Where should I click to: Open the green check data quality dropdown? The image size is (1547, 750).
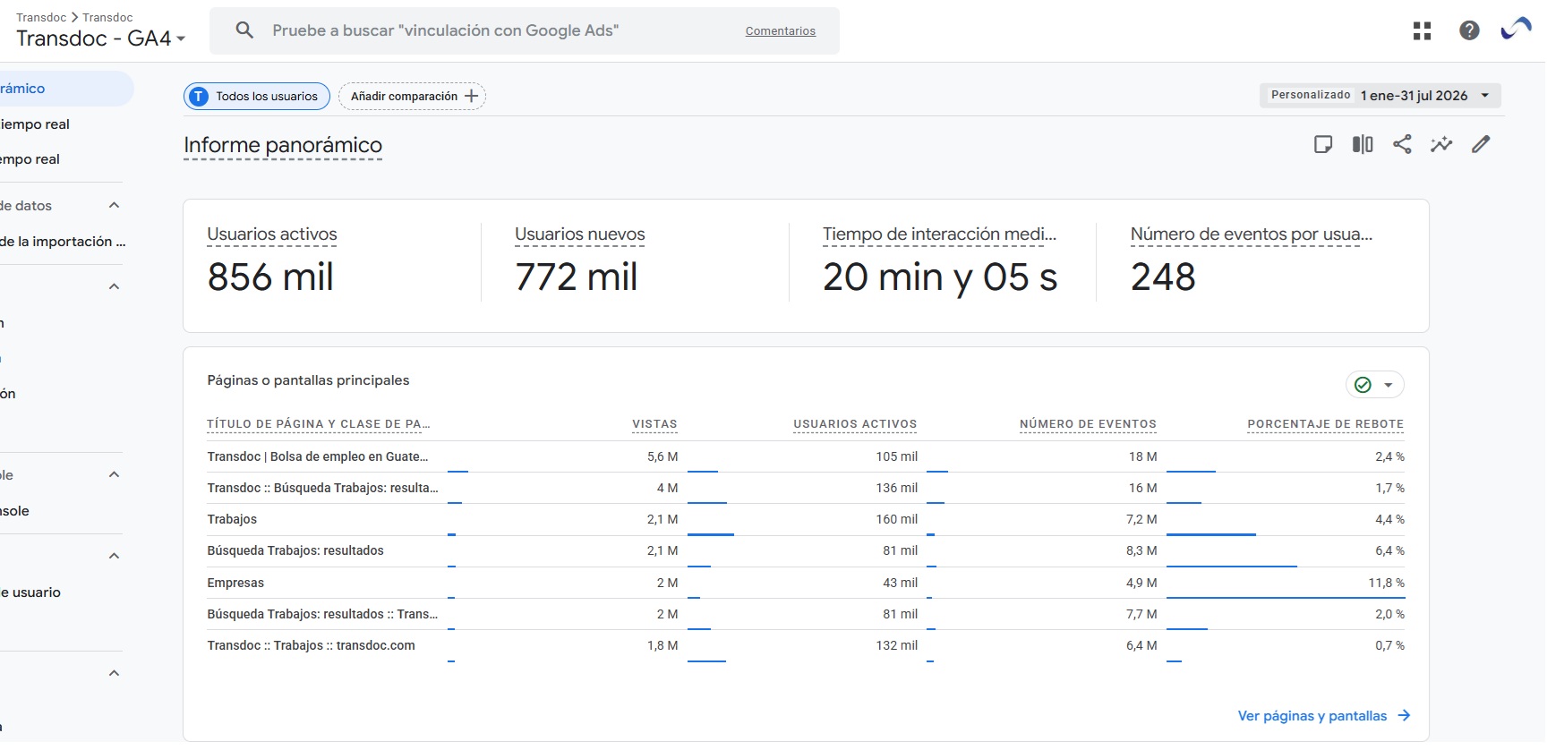pos(1375,385)
